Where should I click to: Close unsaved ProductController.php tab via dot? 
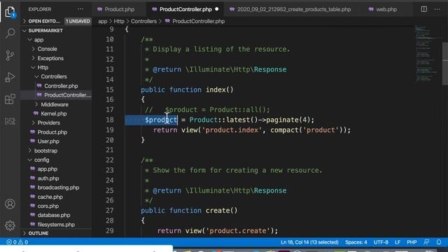(217, 9)
